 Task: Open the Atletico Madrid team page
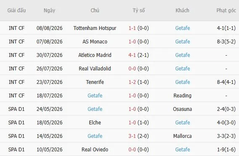[95, 55]
